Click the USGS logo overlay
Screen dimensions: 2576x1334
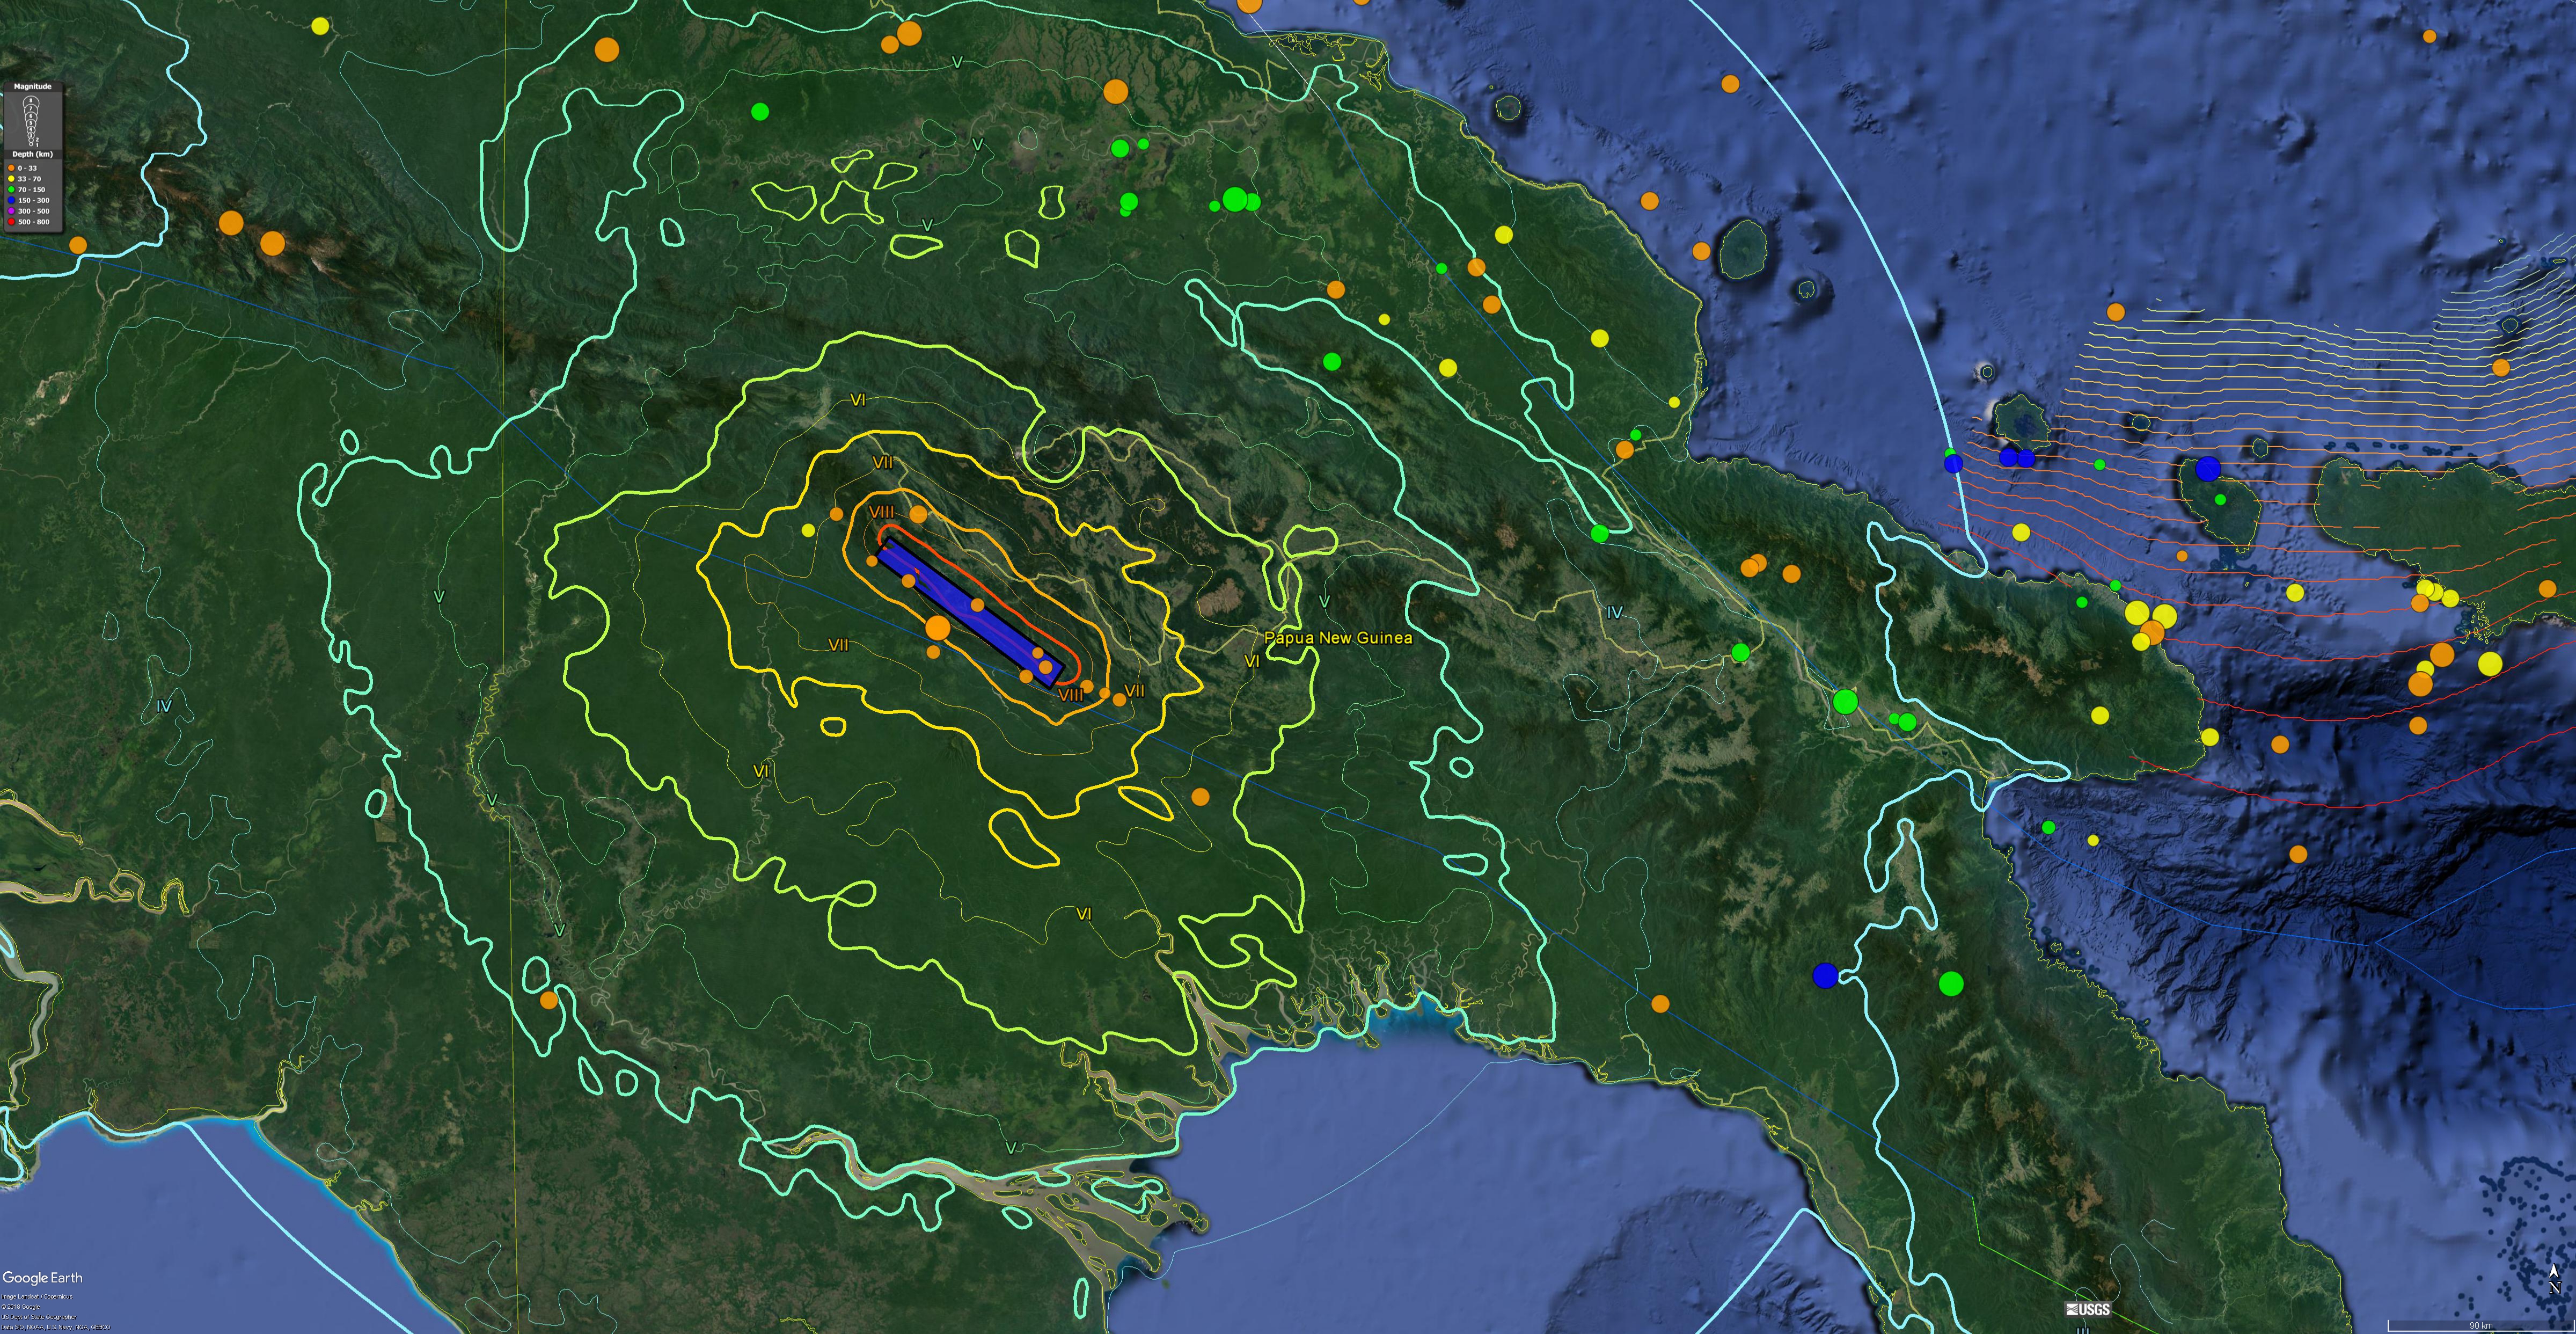click(x=2087, y=1310)
